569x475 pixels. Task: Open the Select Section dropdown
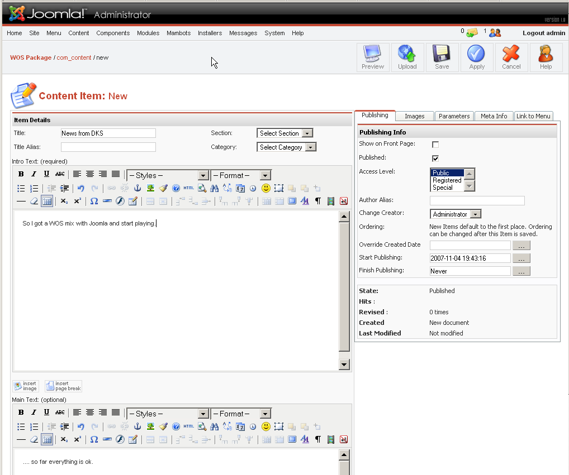click(x=285, y=133)
